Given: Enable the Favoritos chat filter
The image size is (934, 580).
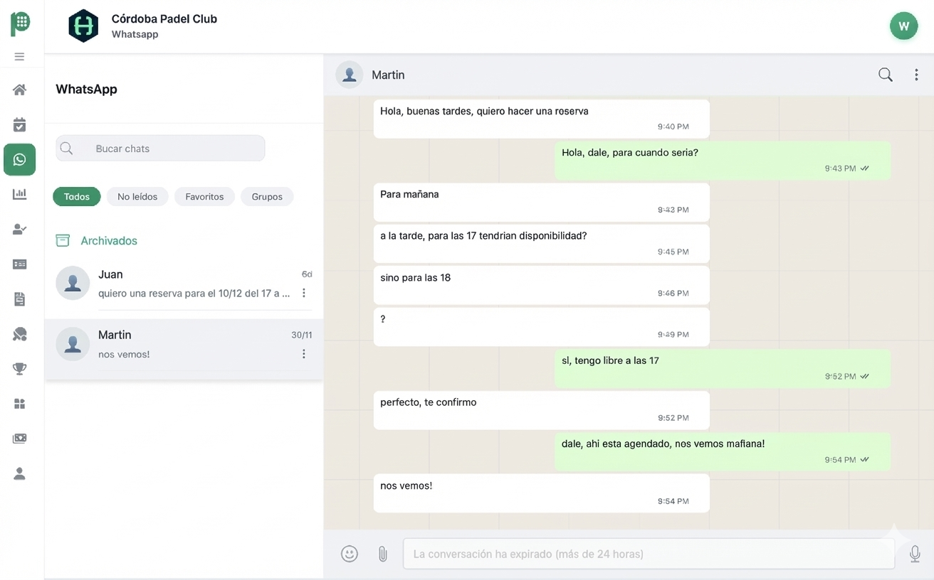Looking at the screenshot, I should (204, 196).
